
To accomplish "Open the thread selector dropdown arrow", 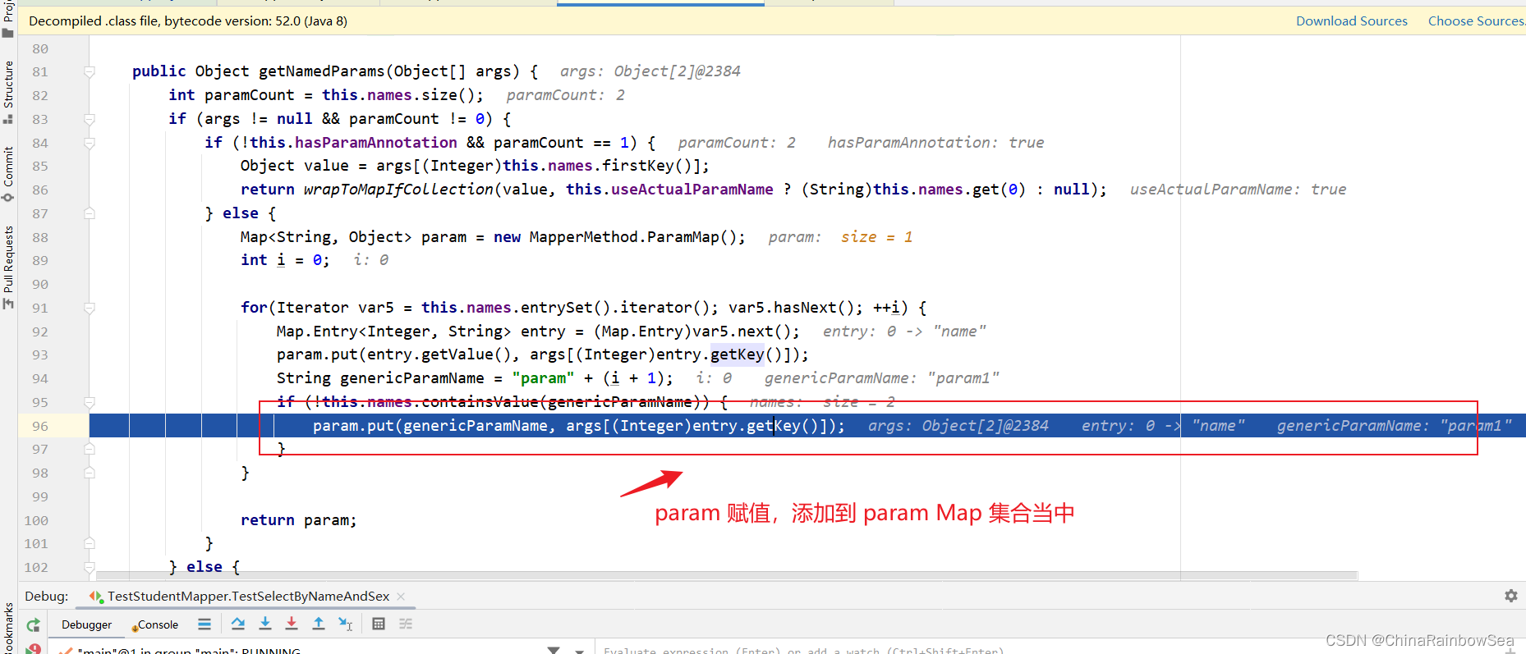I will coord(579,651).
